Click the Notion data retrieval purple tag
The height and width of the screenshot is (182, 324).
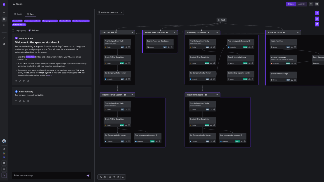[32, 21]
